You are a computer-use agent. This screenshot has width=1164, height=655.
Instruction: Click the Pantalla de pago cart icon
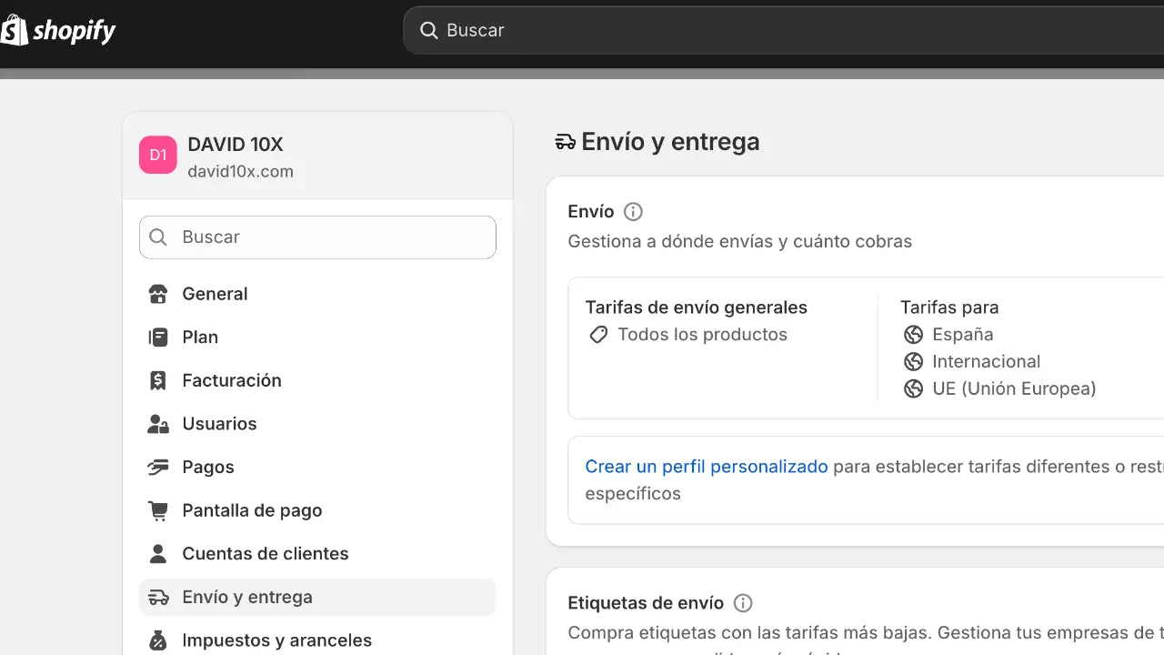point(157,510)
